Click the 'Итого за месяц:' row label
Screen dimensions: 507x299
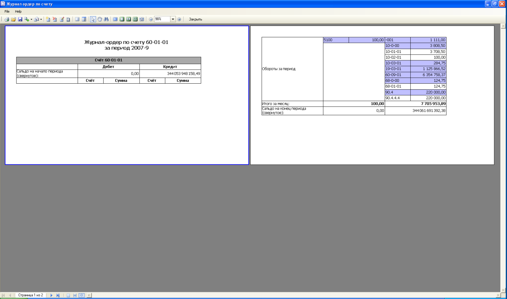coord(276,104)
